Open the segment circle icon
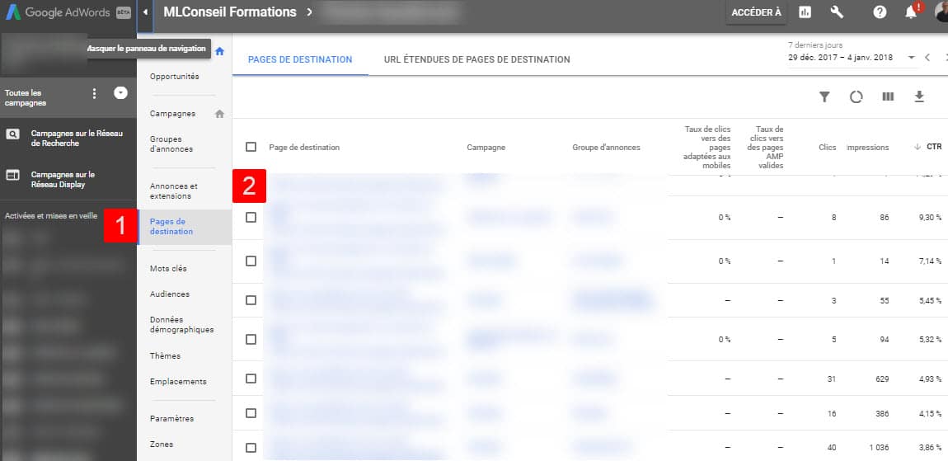 click(856, 96)
